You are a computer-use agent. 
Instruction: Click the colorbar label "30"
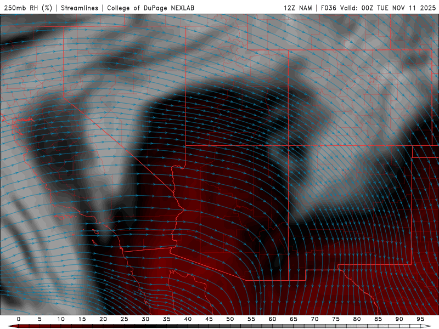point(145,319)
